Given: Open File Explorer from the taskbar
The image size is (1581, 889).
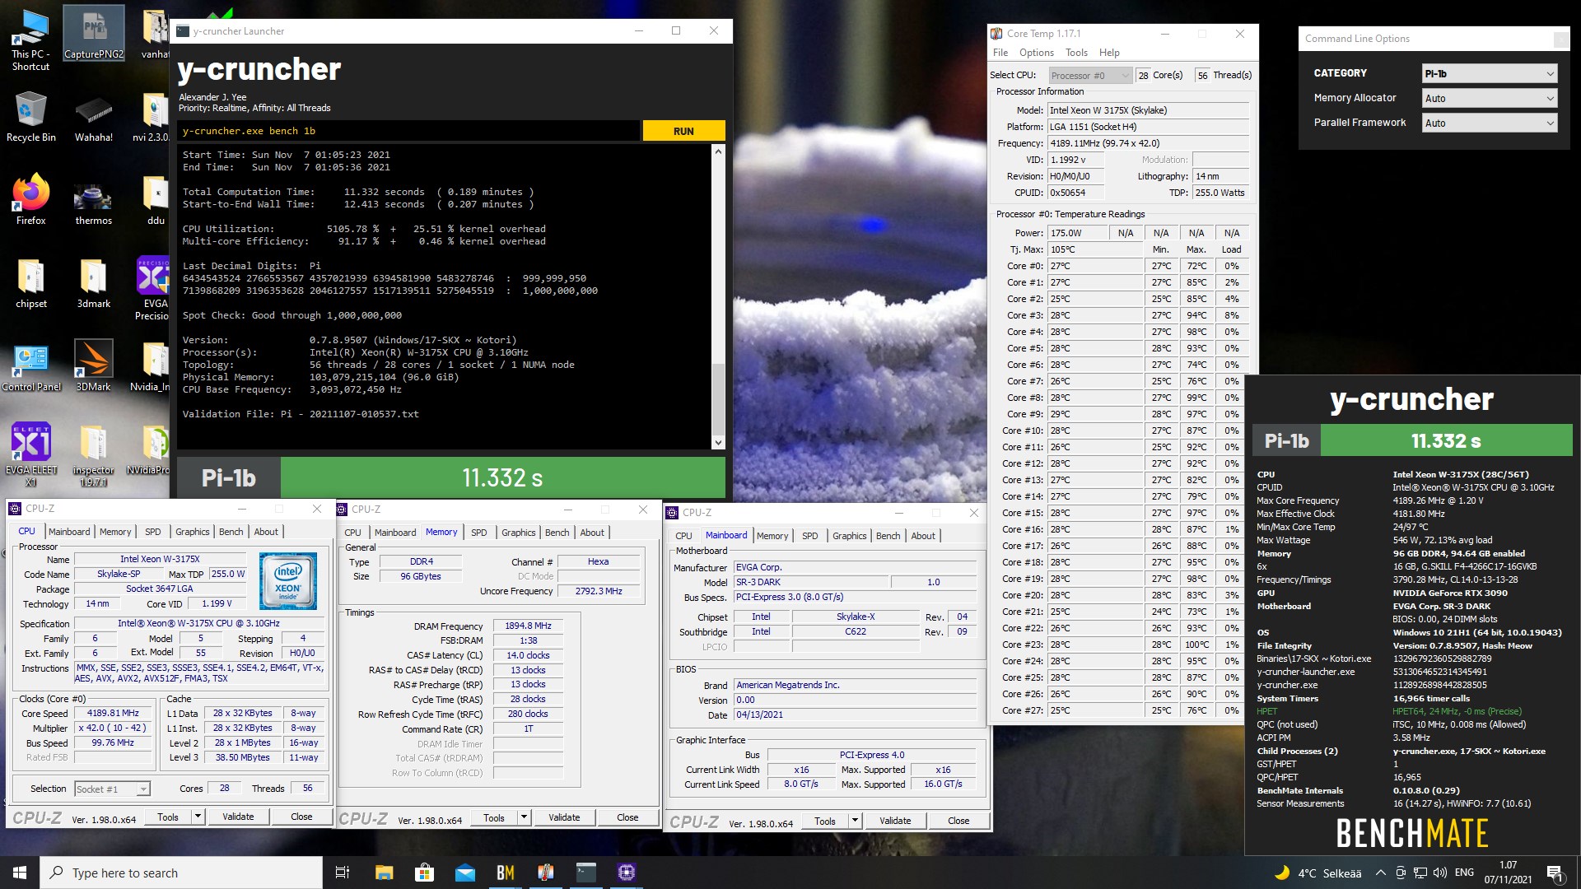Looking at the screenshot, I should point(384,873).
